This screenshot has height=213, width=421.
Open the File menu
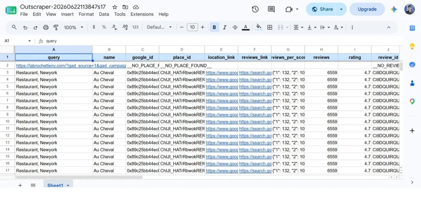(24, 14)
